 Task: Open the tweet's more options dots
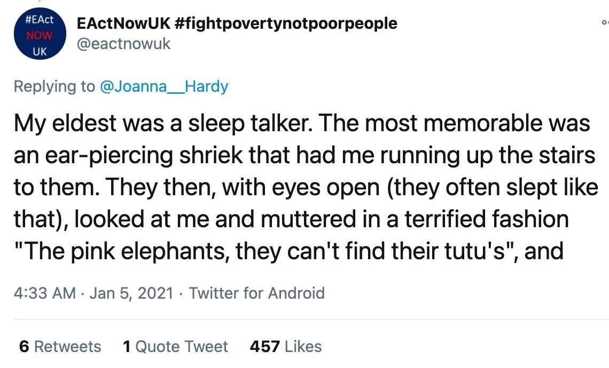605,22
